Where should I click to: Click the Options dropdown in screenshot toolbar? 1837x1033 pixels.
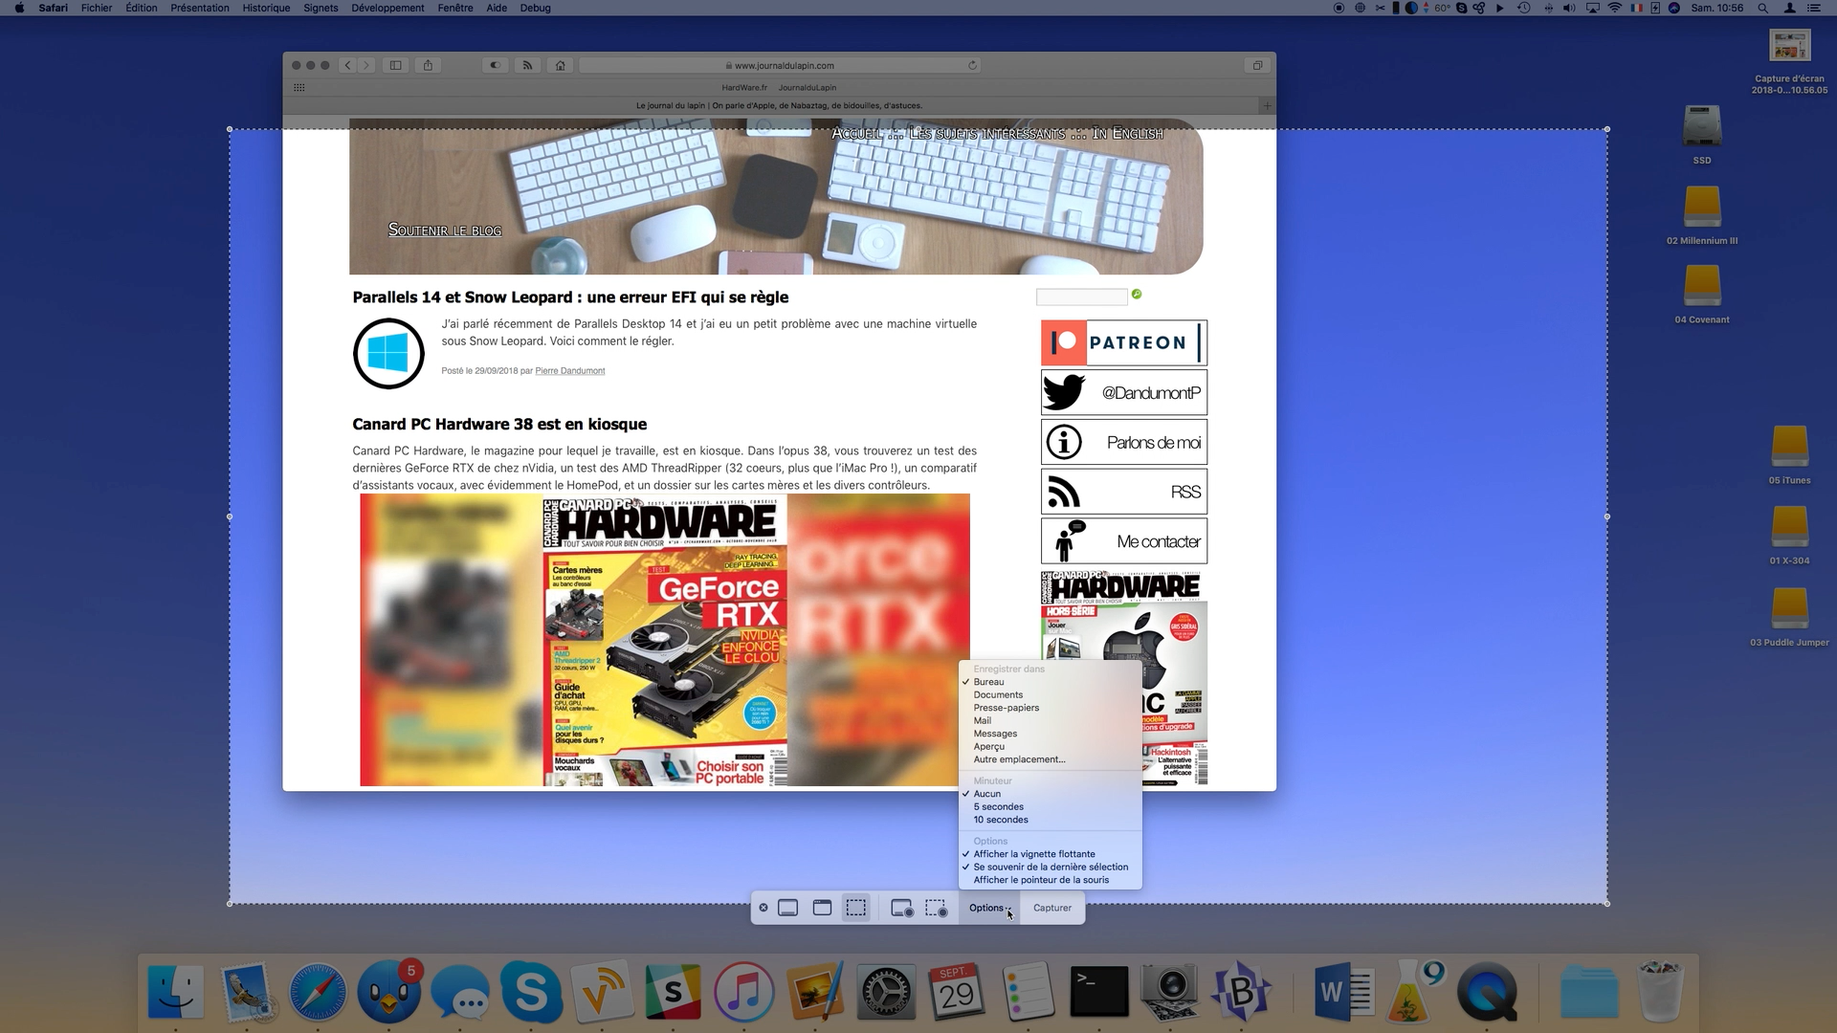click(989, 908)
